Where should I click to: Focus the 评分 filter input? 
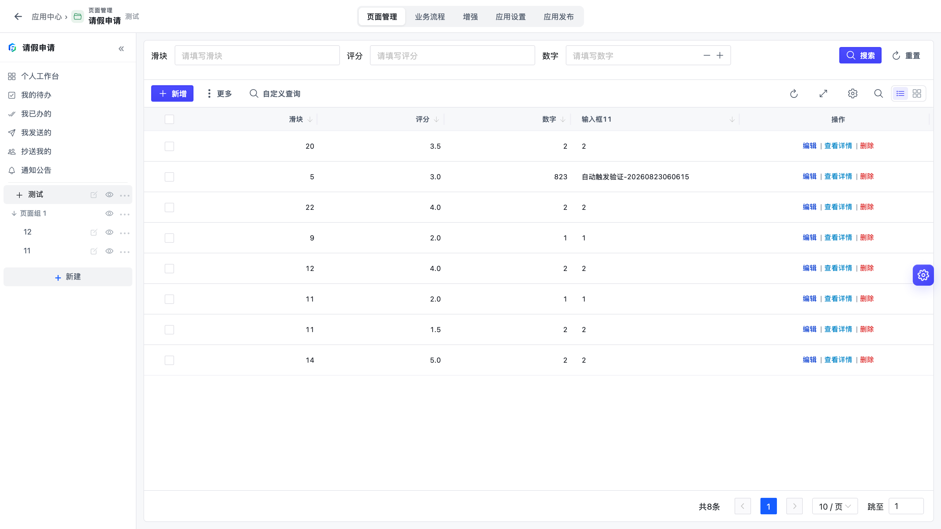pyautogui.click(x=452, y=56)
